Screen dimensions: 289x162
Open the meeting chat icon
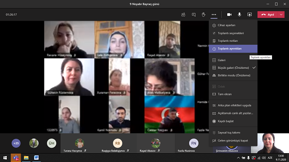[x=193, y=14]
